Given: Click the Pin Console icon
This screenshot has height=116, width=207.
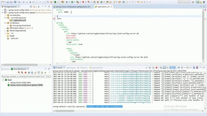Looking at the screenshot, I should coord(179,68).
